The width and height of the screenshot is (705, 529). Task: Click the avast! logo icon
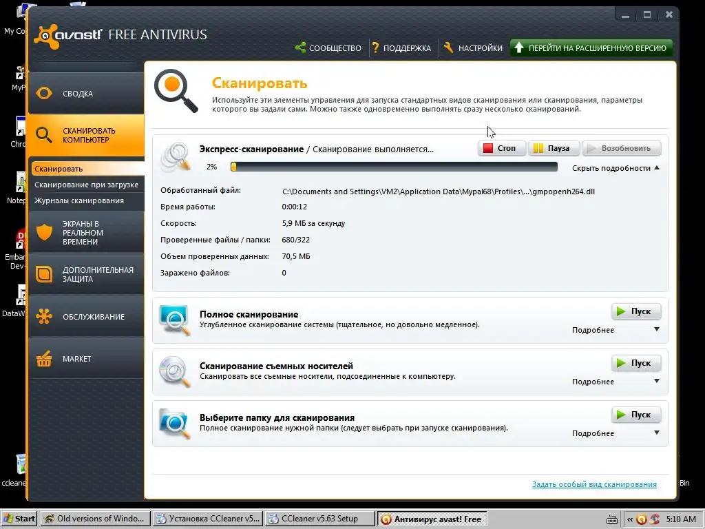point(47,36)
